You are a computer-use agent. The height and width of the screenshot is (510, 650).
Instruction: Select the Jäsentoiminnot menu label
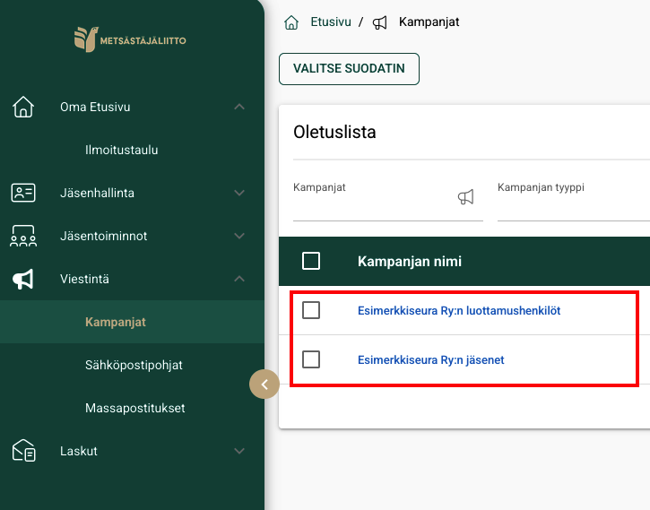tap(104, 236)
